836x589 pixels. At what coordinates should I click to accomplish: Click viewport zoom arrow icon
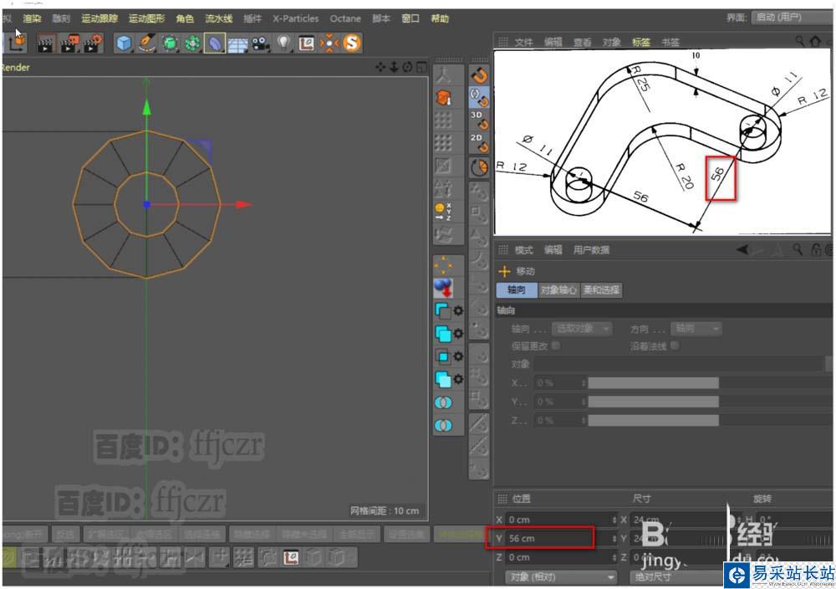(x=394, y=67)
